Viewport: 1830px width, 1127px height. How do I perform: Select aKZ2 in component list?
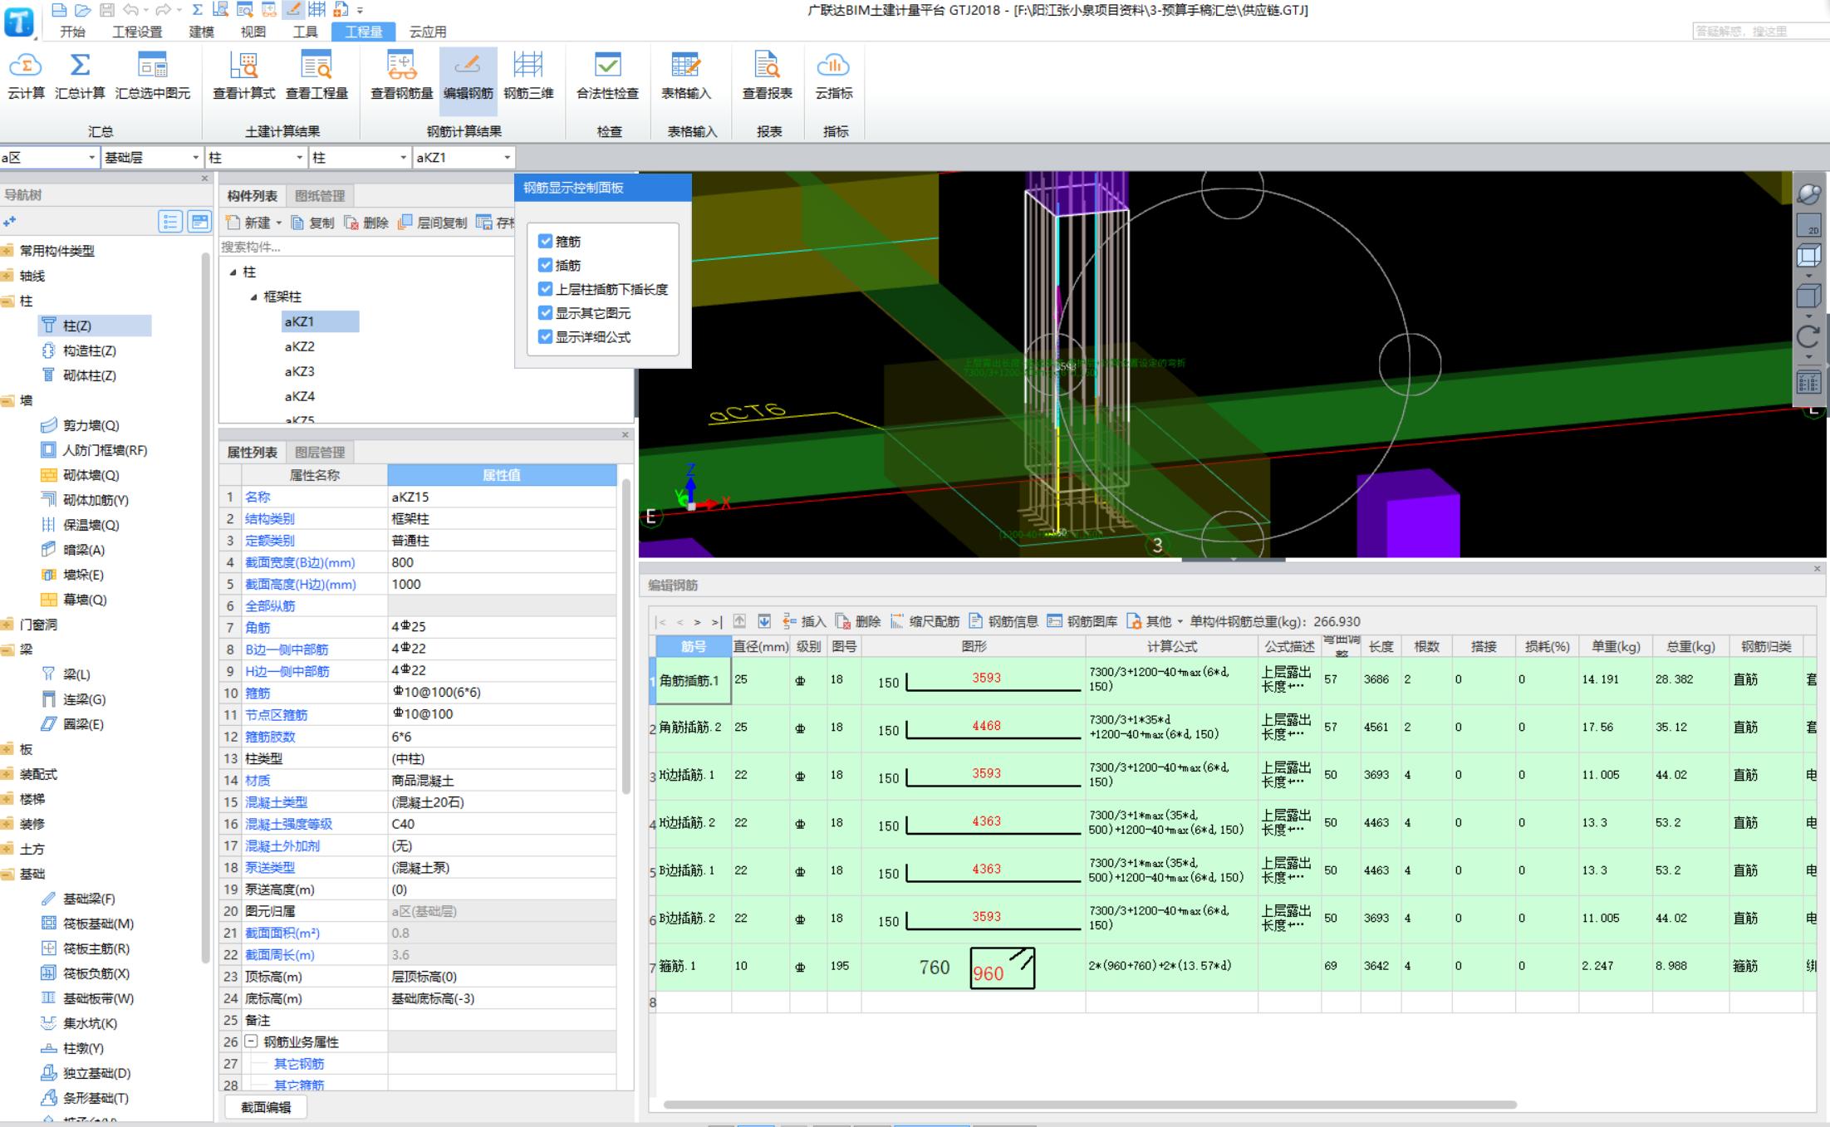pos(299,346)
